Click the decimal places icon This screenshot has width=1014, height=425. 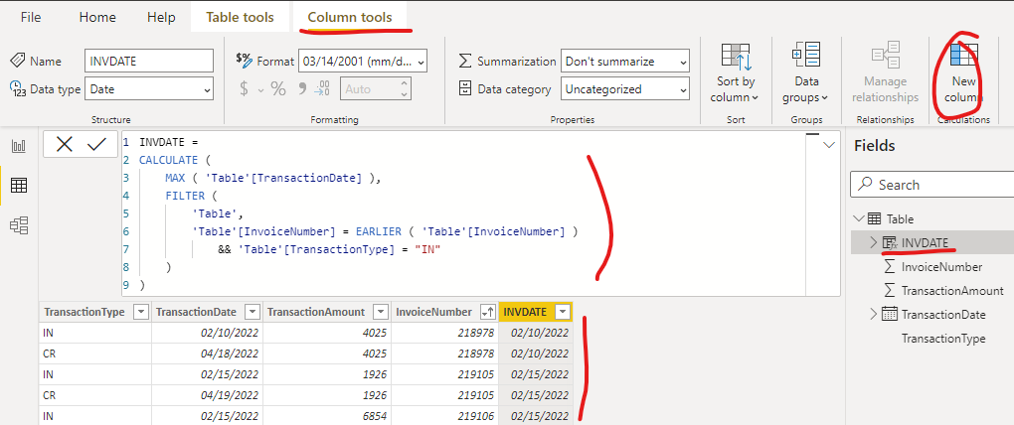pyautogui.click(x=323, y=89)
